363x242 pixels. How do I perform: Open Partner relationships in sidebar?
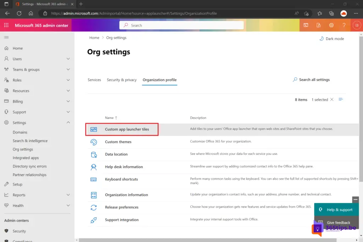pyautogui.click(x=29, y=175)
